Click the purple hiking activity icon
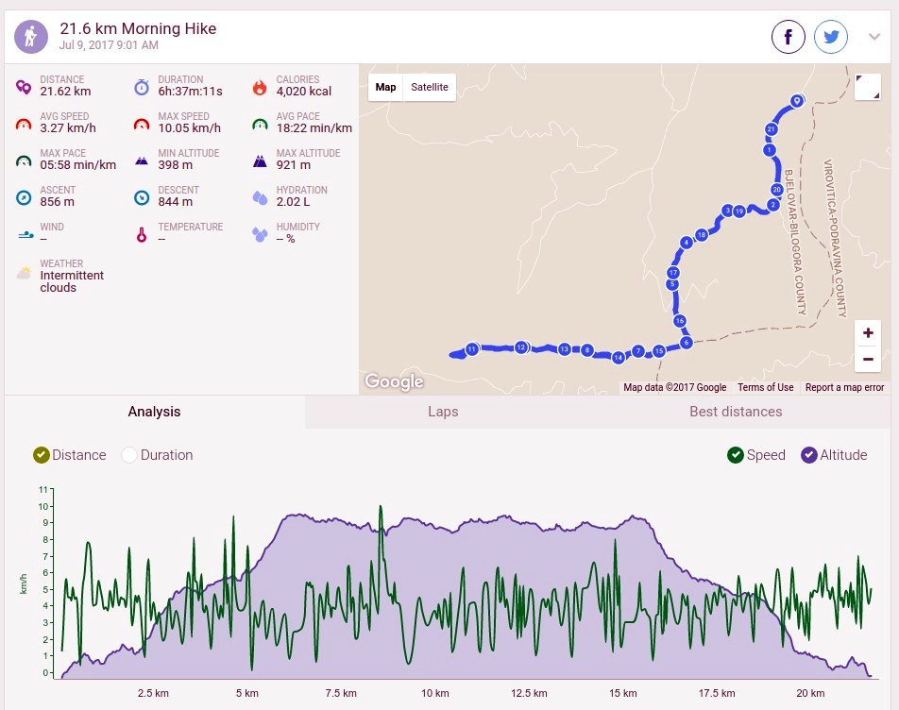 [31, 37]
